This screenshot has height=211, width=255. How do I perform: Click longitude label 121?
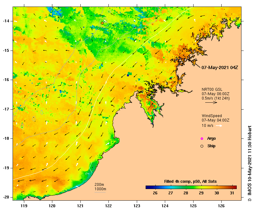80,206
